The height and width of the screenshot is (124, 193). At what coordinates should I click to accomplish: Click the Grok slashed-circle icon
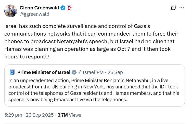coord(173,8)
